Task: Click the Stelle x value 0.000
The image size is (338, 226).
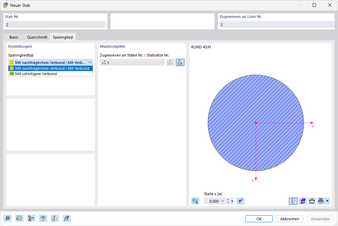Action: 214,201
